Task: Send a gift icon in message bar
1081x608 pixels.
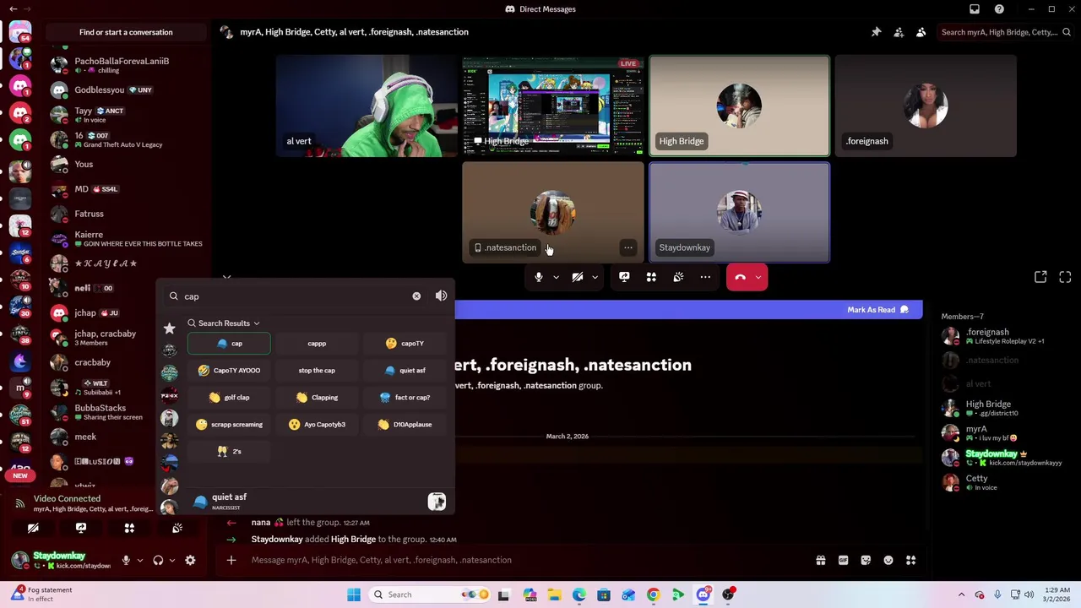Action: (x=821, y=560)
